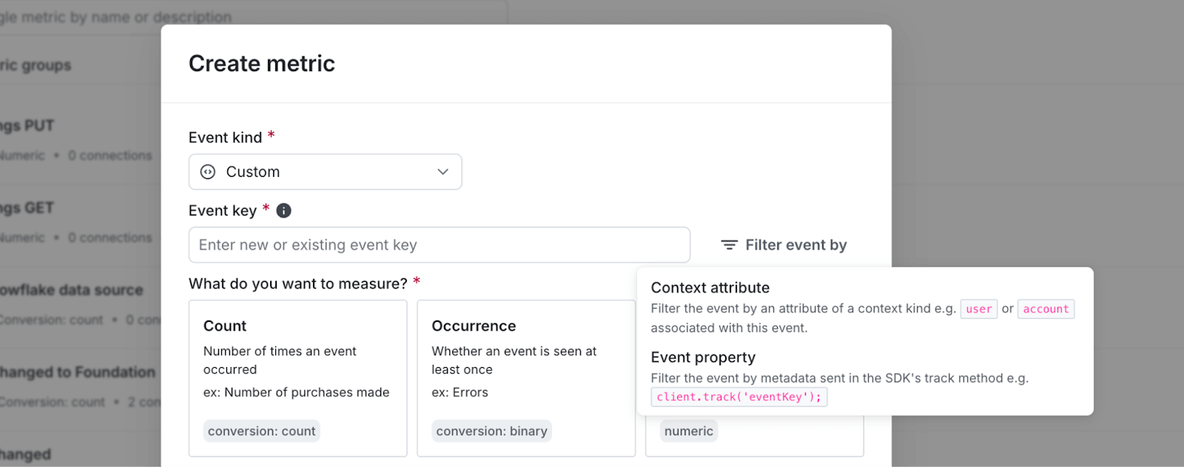Select the Occurrence measurement card

pos(525,377)
